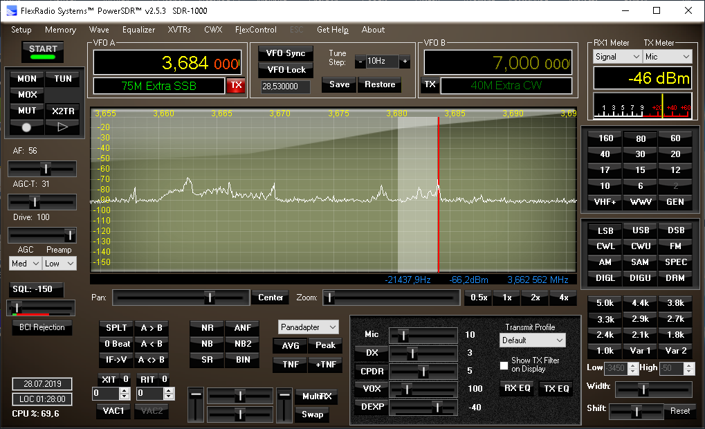Toggle the ANF auto notch filter
Viewport: 705px width, 429px height.
click(x=243, y=328)
